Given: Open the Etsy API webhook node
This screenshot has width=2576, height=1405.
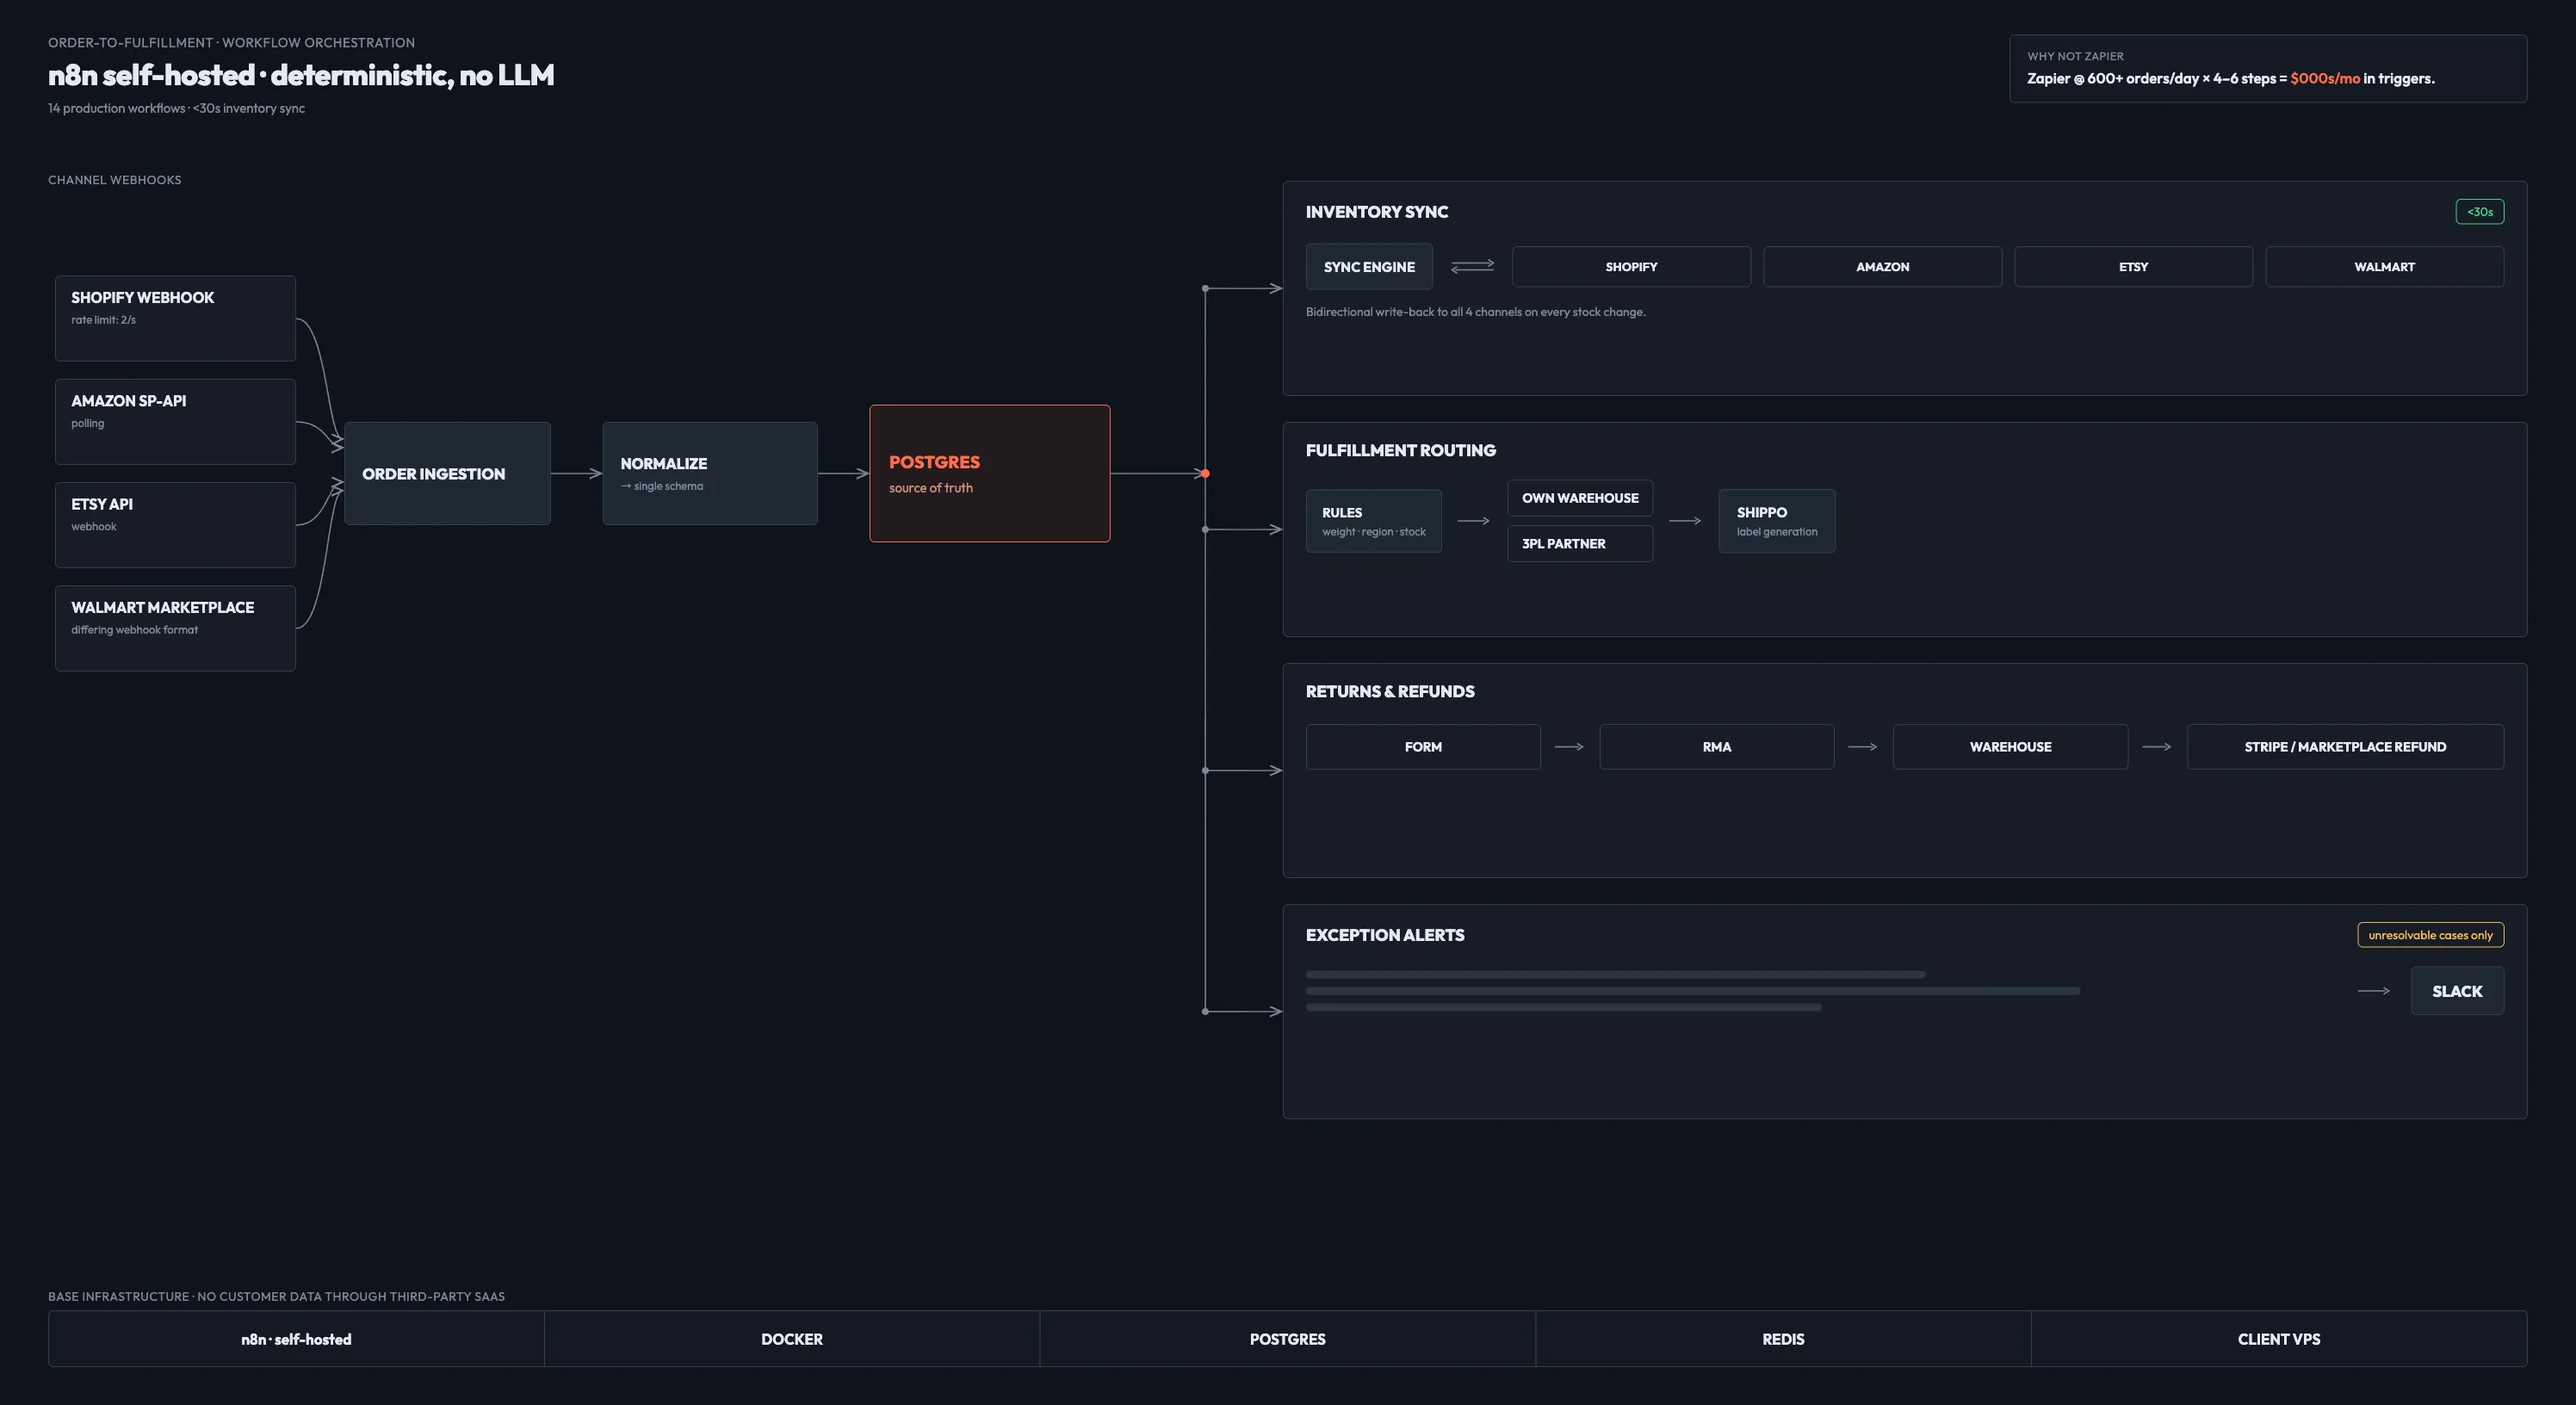Looking at the screenshot, I should tap(175, 525).
